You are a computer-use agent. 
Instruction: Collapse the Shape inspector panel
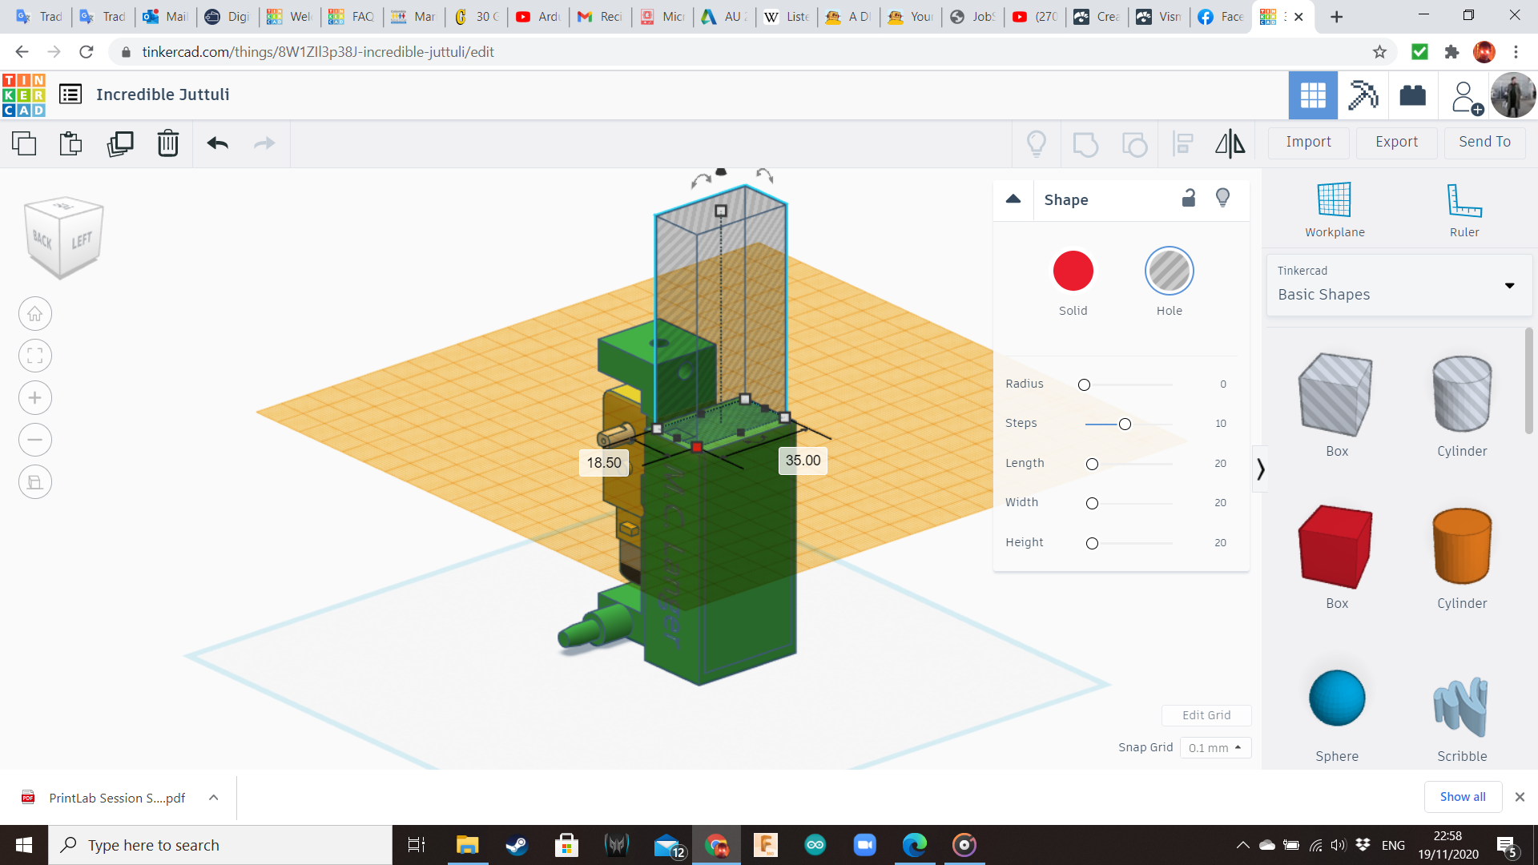[x=1013, y=199]
